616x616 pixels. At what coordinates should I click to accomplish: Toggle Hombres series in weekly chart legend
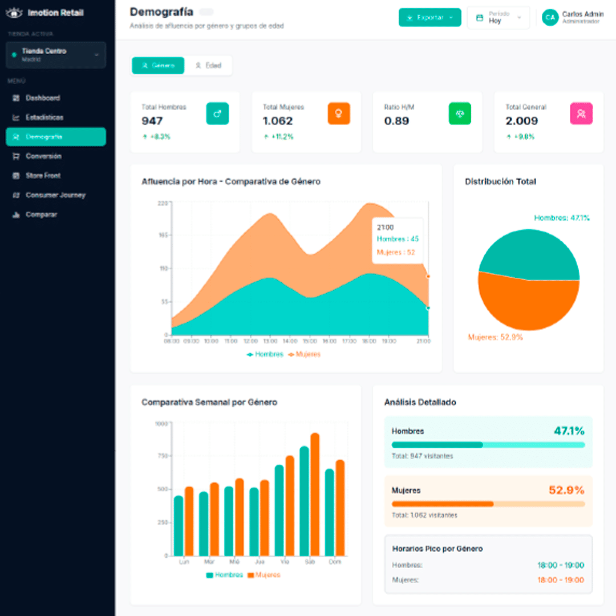pyautogui.click(x=224, y=575)
